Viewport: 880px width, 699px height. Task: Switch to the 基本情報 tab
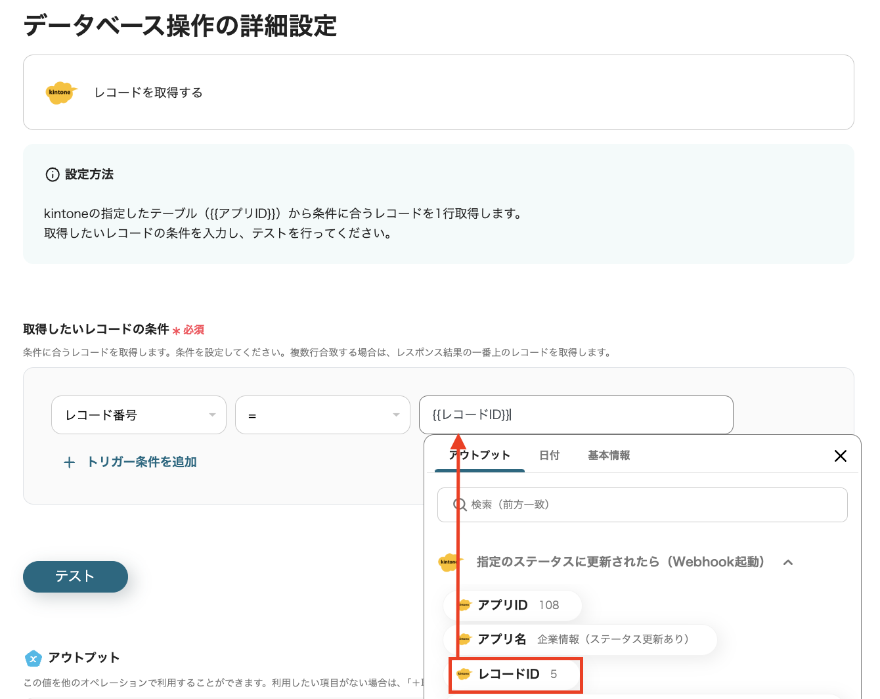coord(609,455)
